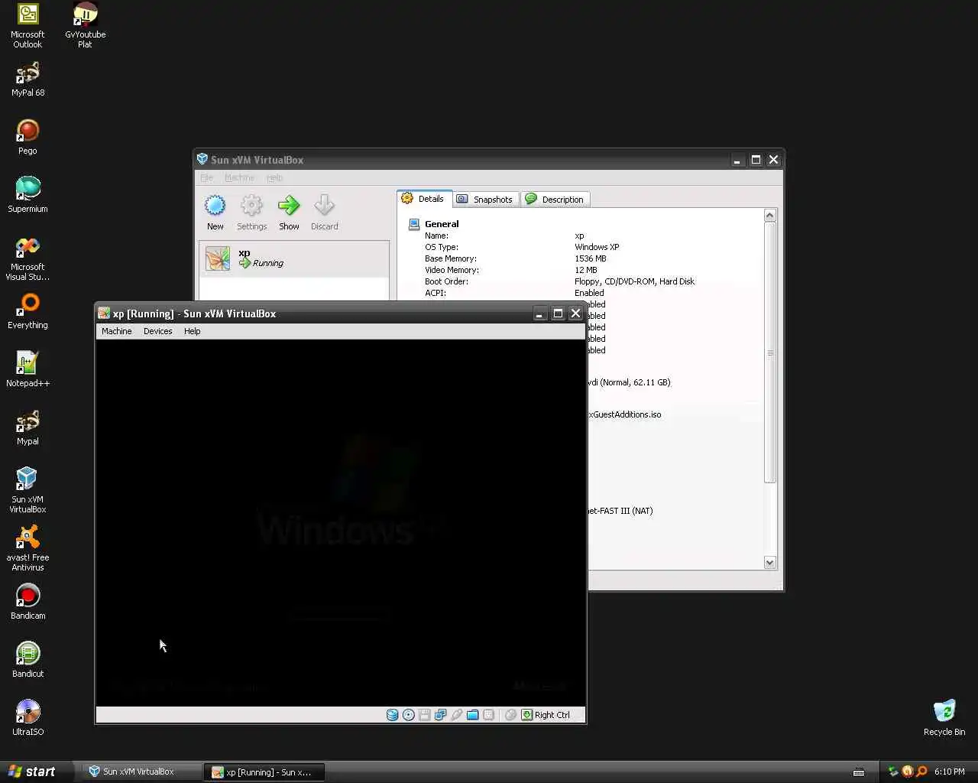Open the Mypal desktop icon
The height and width of the screenshot is (783, 978).
pos(28,427)
